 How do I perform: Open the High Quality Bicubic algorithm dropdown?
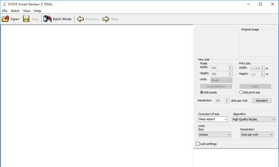pos(254,119)
